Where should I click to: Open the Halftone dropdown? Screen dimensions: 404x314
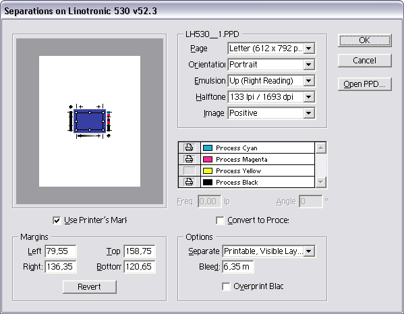tap(271, 97)
